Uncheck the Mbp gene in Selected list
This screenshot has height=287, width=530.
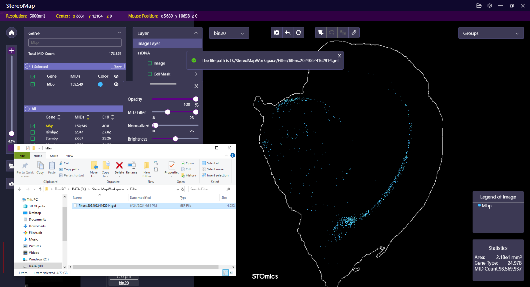click(33, 84)
